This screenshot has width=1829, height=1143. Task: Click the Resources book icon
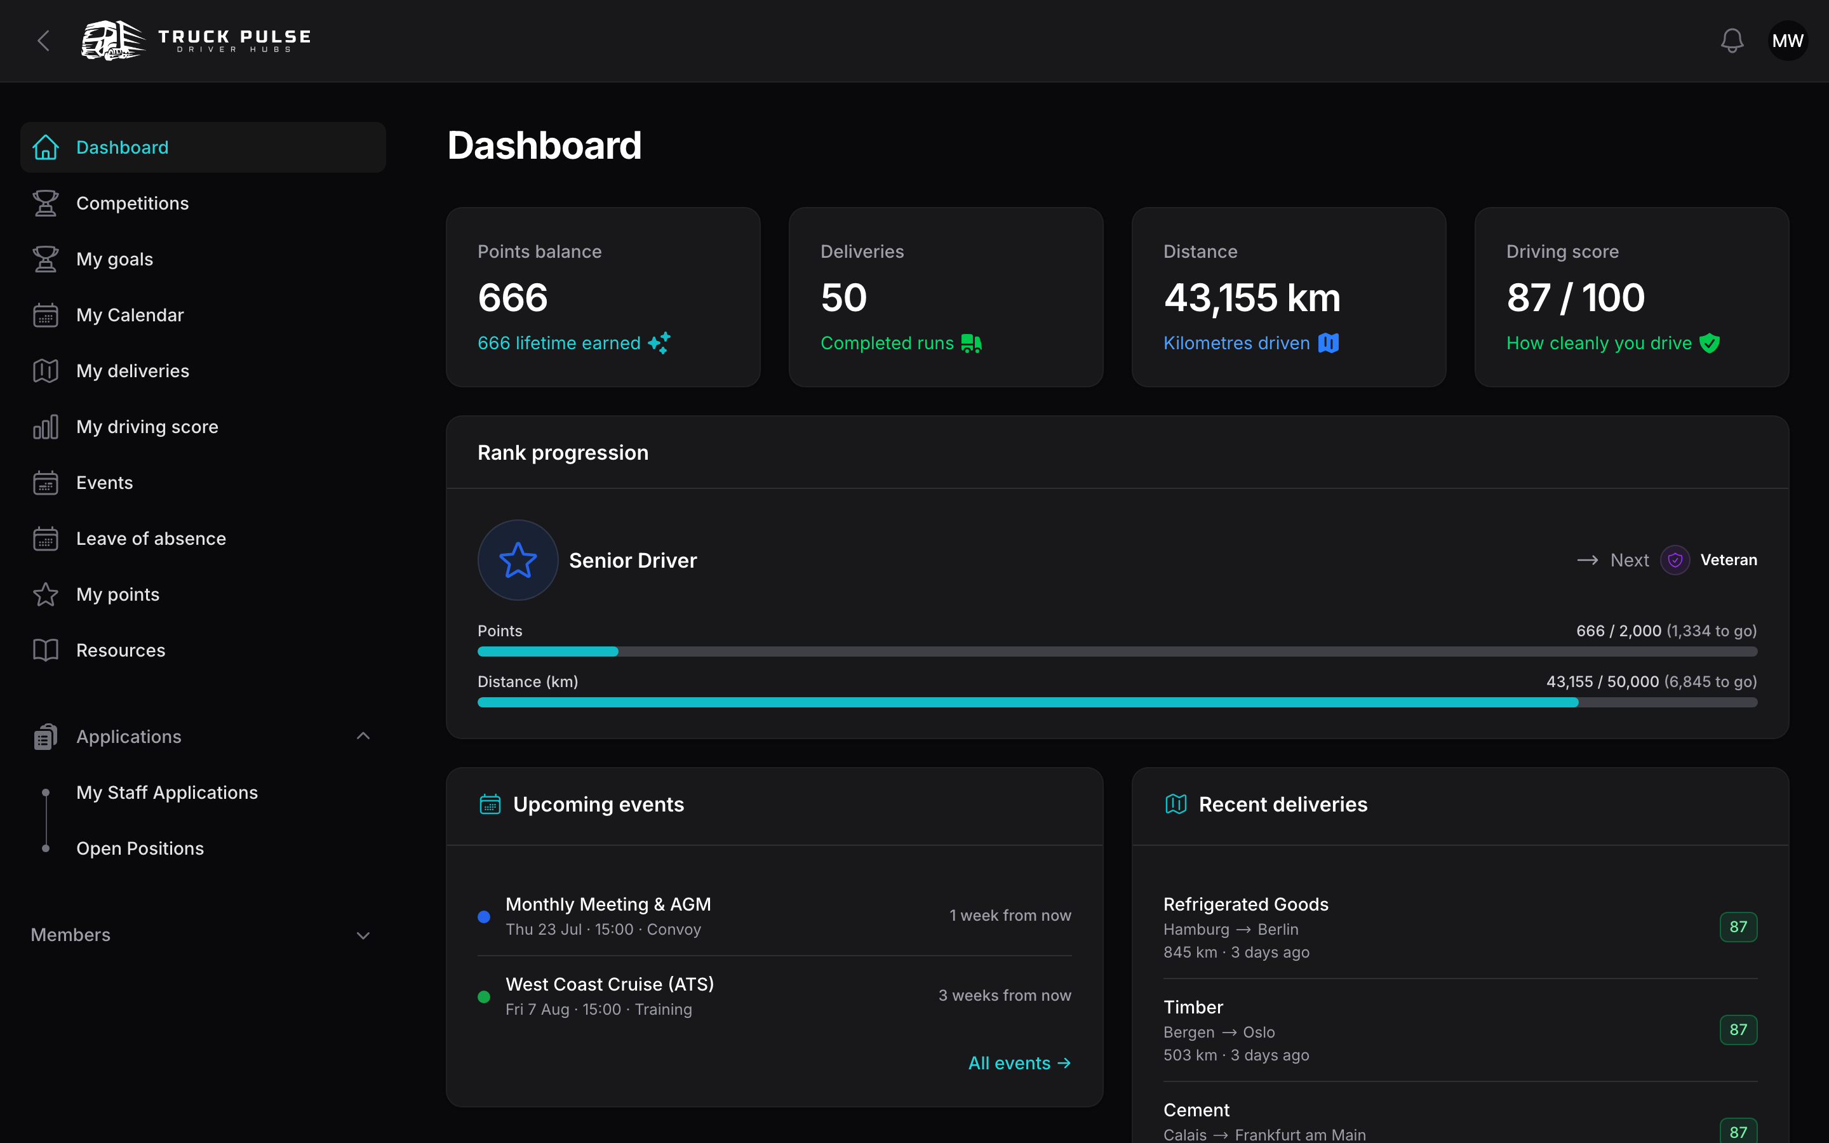(46, 651)
